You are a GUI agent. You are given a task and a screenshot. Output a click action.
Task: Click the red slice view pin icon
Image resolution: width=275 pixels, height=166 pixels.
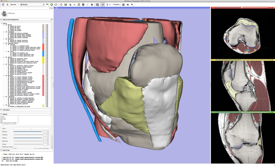(x=212, y=8)
